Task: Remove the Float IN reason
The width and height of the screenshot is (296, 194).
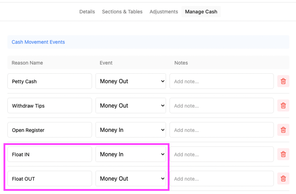Action: click(283, 154)
